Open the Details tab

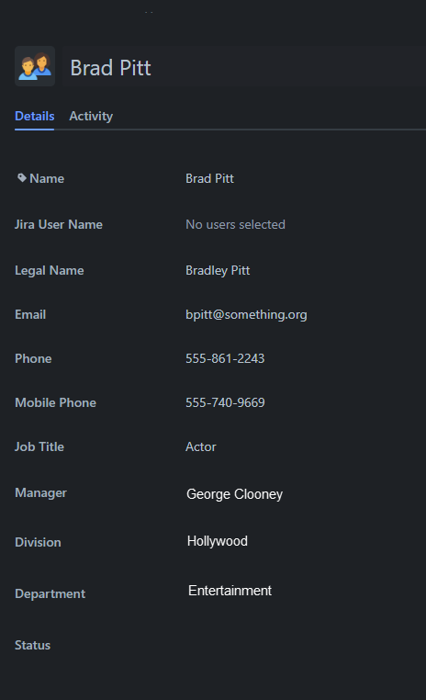pos(34,116)
